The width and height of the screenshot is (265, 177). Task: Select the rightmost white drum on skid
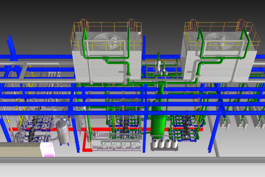click(174, 143)
